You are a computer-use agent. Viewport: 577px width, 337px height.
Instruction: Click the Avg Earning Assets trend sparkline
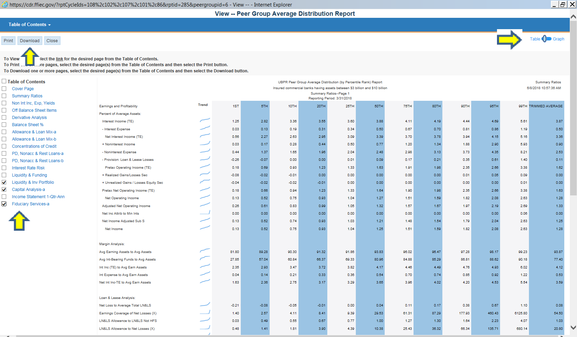coord(205,251)
